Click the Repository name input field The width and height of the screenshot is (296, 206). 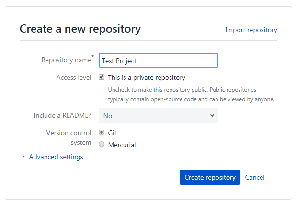coord(159,60)
